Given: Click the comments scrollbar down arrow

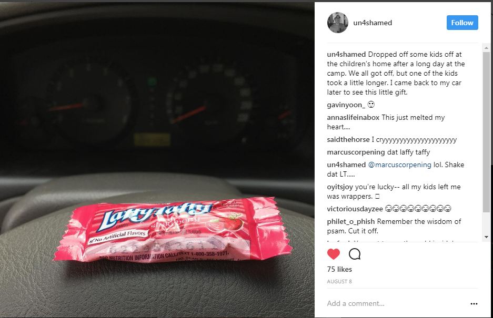Looking at the screenshot, I should click(486, 237).
